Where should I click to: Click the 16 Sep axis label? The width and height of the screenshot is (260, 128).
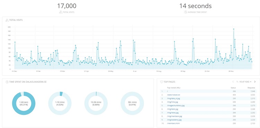click(x=183, y=71)
